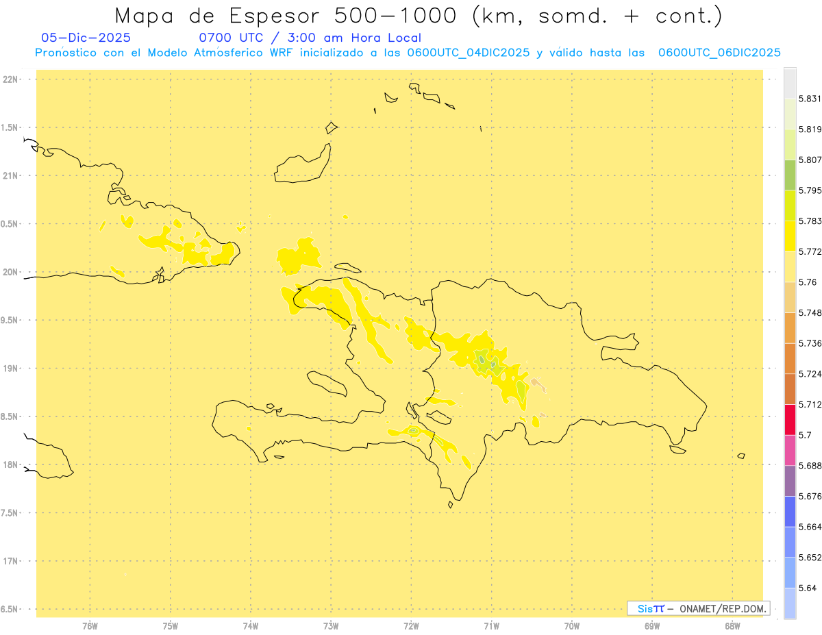Click the legend value "5.652"

(x=810, y=558)
